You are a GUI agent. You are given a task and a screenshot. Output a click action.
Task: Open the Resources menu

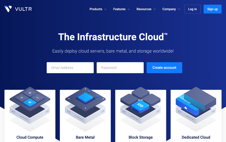coord(144,9)
